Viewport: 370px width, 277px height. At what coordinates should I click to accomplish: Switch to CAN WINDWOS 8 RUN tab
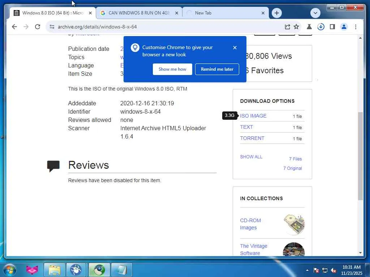[139, 13]
